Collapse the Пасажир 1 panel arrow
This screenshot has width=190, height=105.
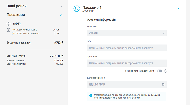178,9
